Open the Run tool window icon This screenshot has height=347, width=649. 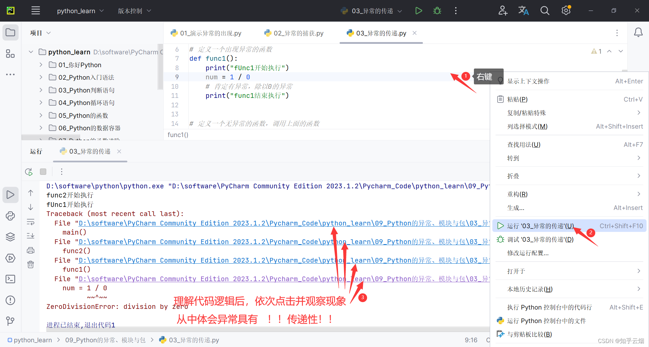point(10,195)
